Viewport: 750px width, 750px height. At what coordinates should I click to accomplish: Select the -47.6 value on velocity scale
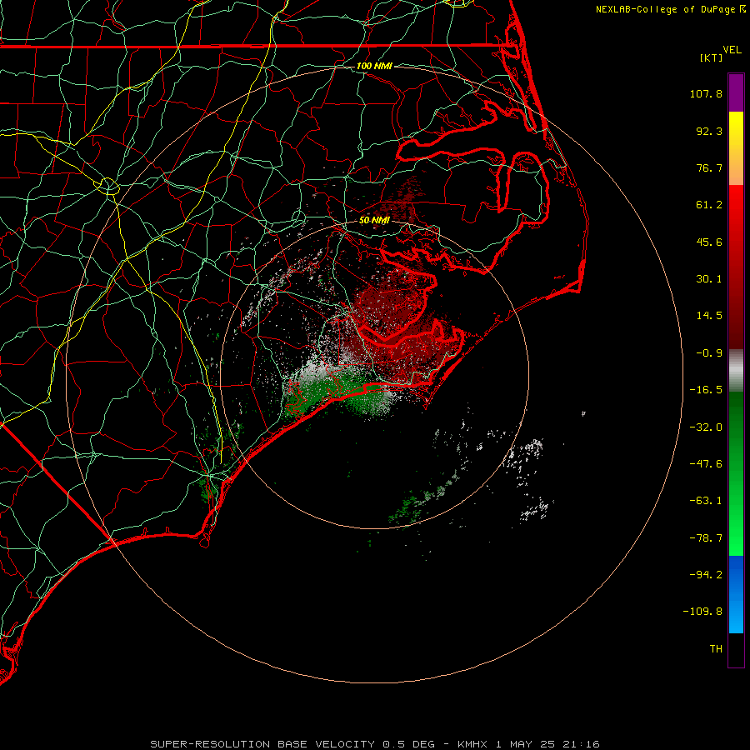pos(706,464)
